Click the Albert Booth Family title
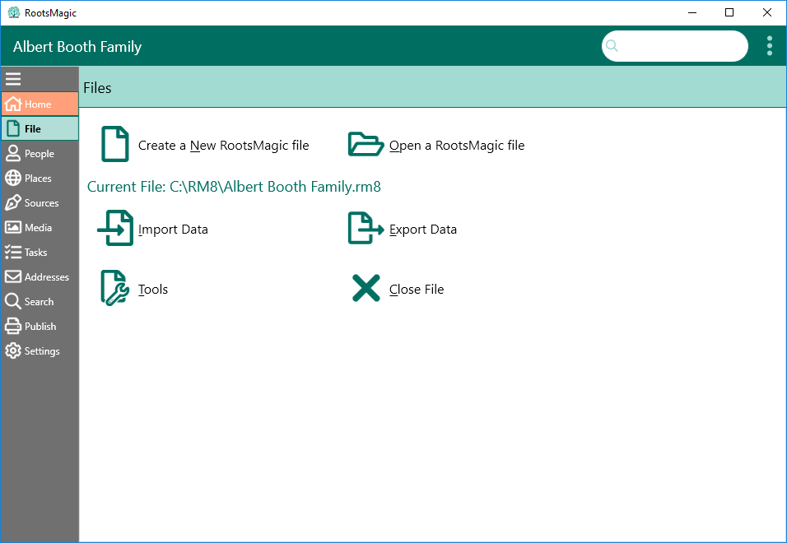The width and height of the screenshot is (787, 543). [77, 47]
